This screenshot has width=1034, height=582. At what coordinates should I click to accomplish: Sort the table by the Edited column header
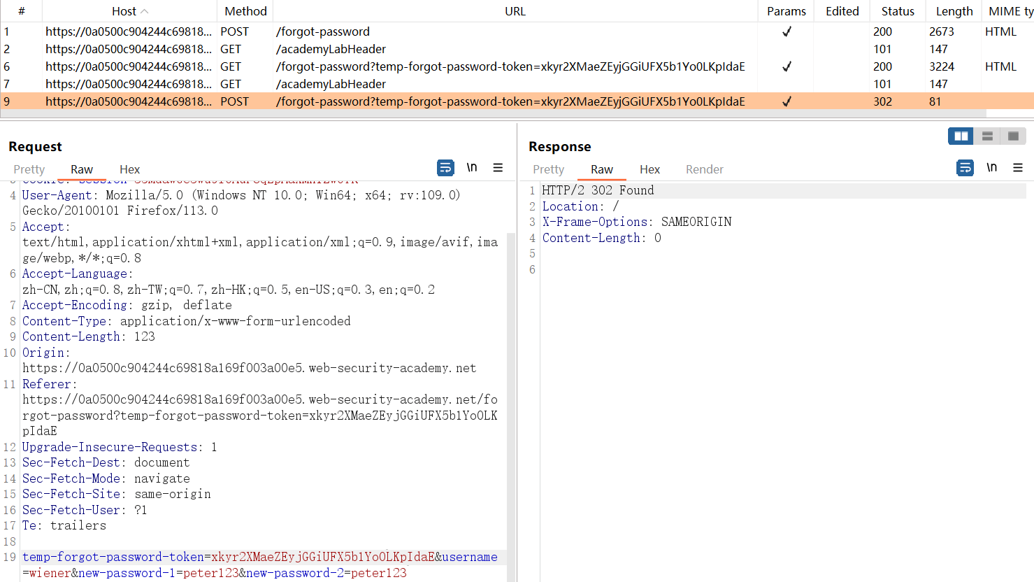[842, 11]
